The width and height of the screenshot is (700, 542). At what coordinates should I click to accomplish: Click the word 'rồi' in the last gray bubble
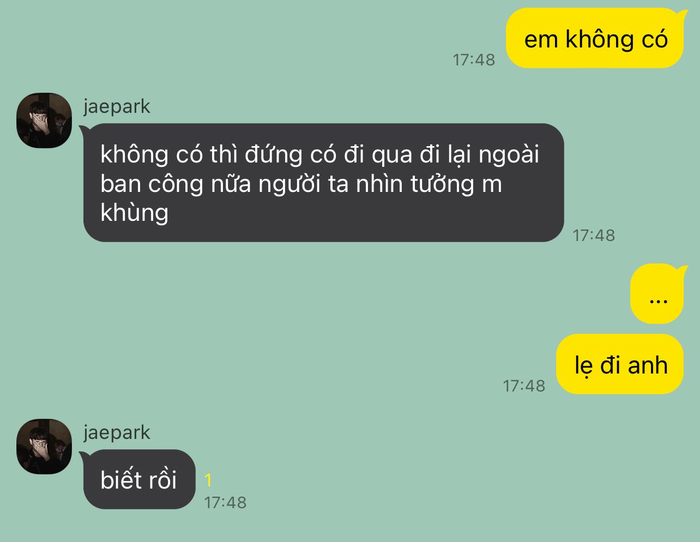[162, 480]
